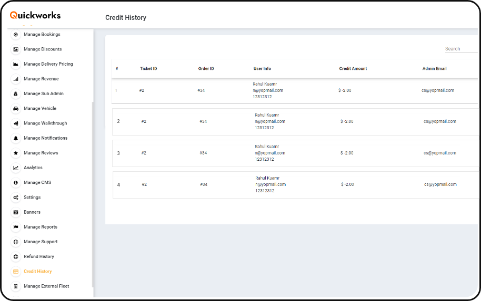481x301 pixels.
Task: Click $ -2.00 amount in row 1
Action: pyautogui.click(x=345, y=90)
